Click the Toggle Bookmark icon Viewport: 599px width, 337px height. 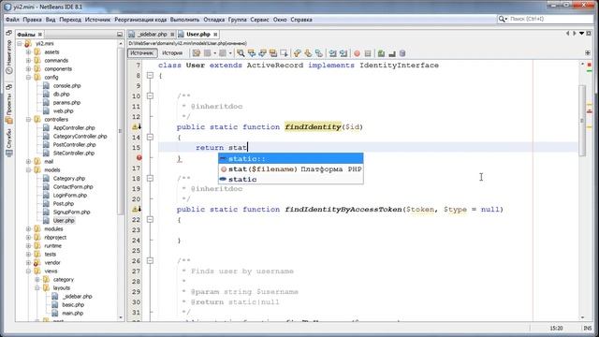click(x=318, y=53)
